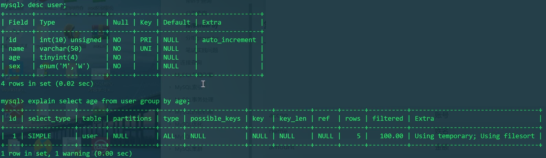Click the explain select query line

(x=109, y=101)
